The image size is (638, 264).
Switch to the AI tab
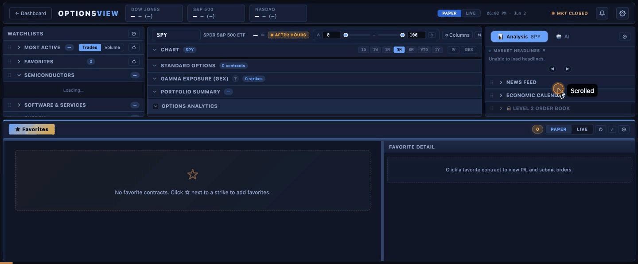click(563, 37)
